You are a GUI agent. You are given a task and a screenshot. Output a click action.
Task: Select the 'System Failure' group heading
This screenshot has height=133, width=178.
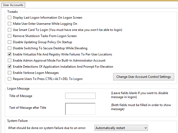pos(17,121)
